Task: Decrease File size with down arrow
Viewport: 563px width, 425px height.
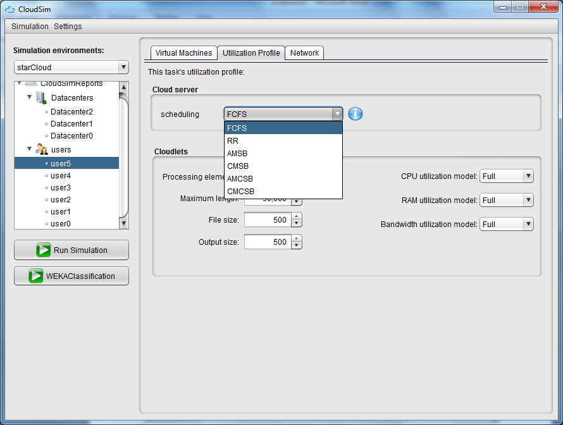Action: 296,223
